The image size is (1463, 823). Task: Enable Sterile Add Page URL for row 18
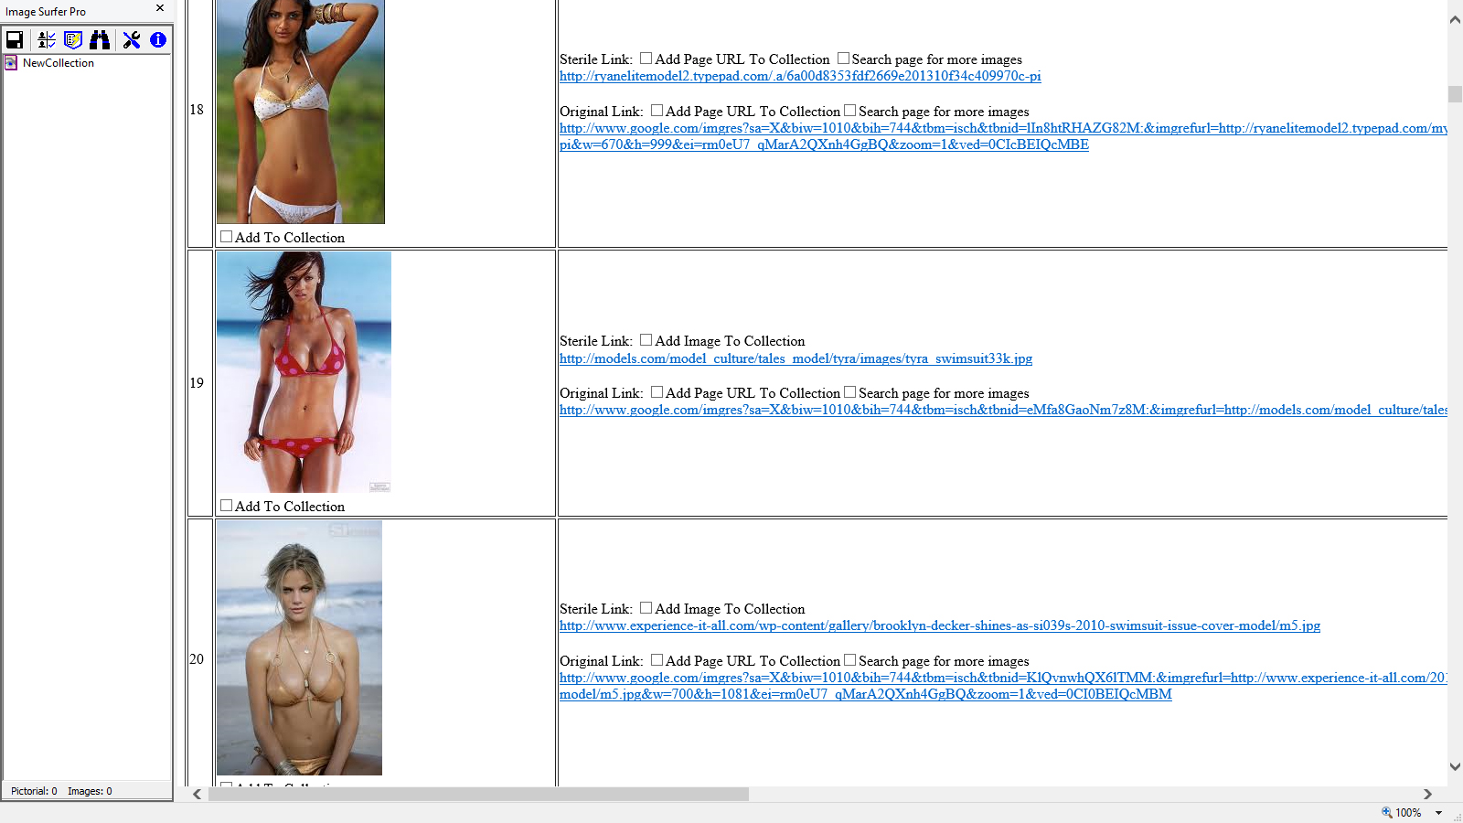tap(646, 59)
